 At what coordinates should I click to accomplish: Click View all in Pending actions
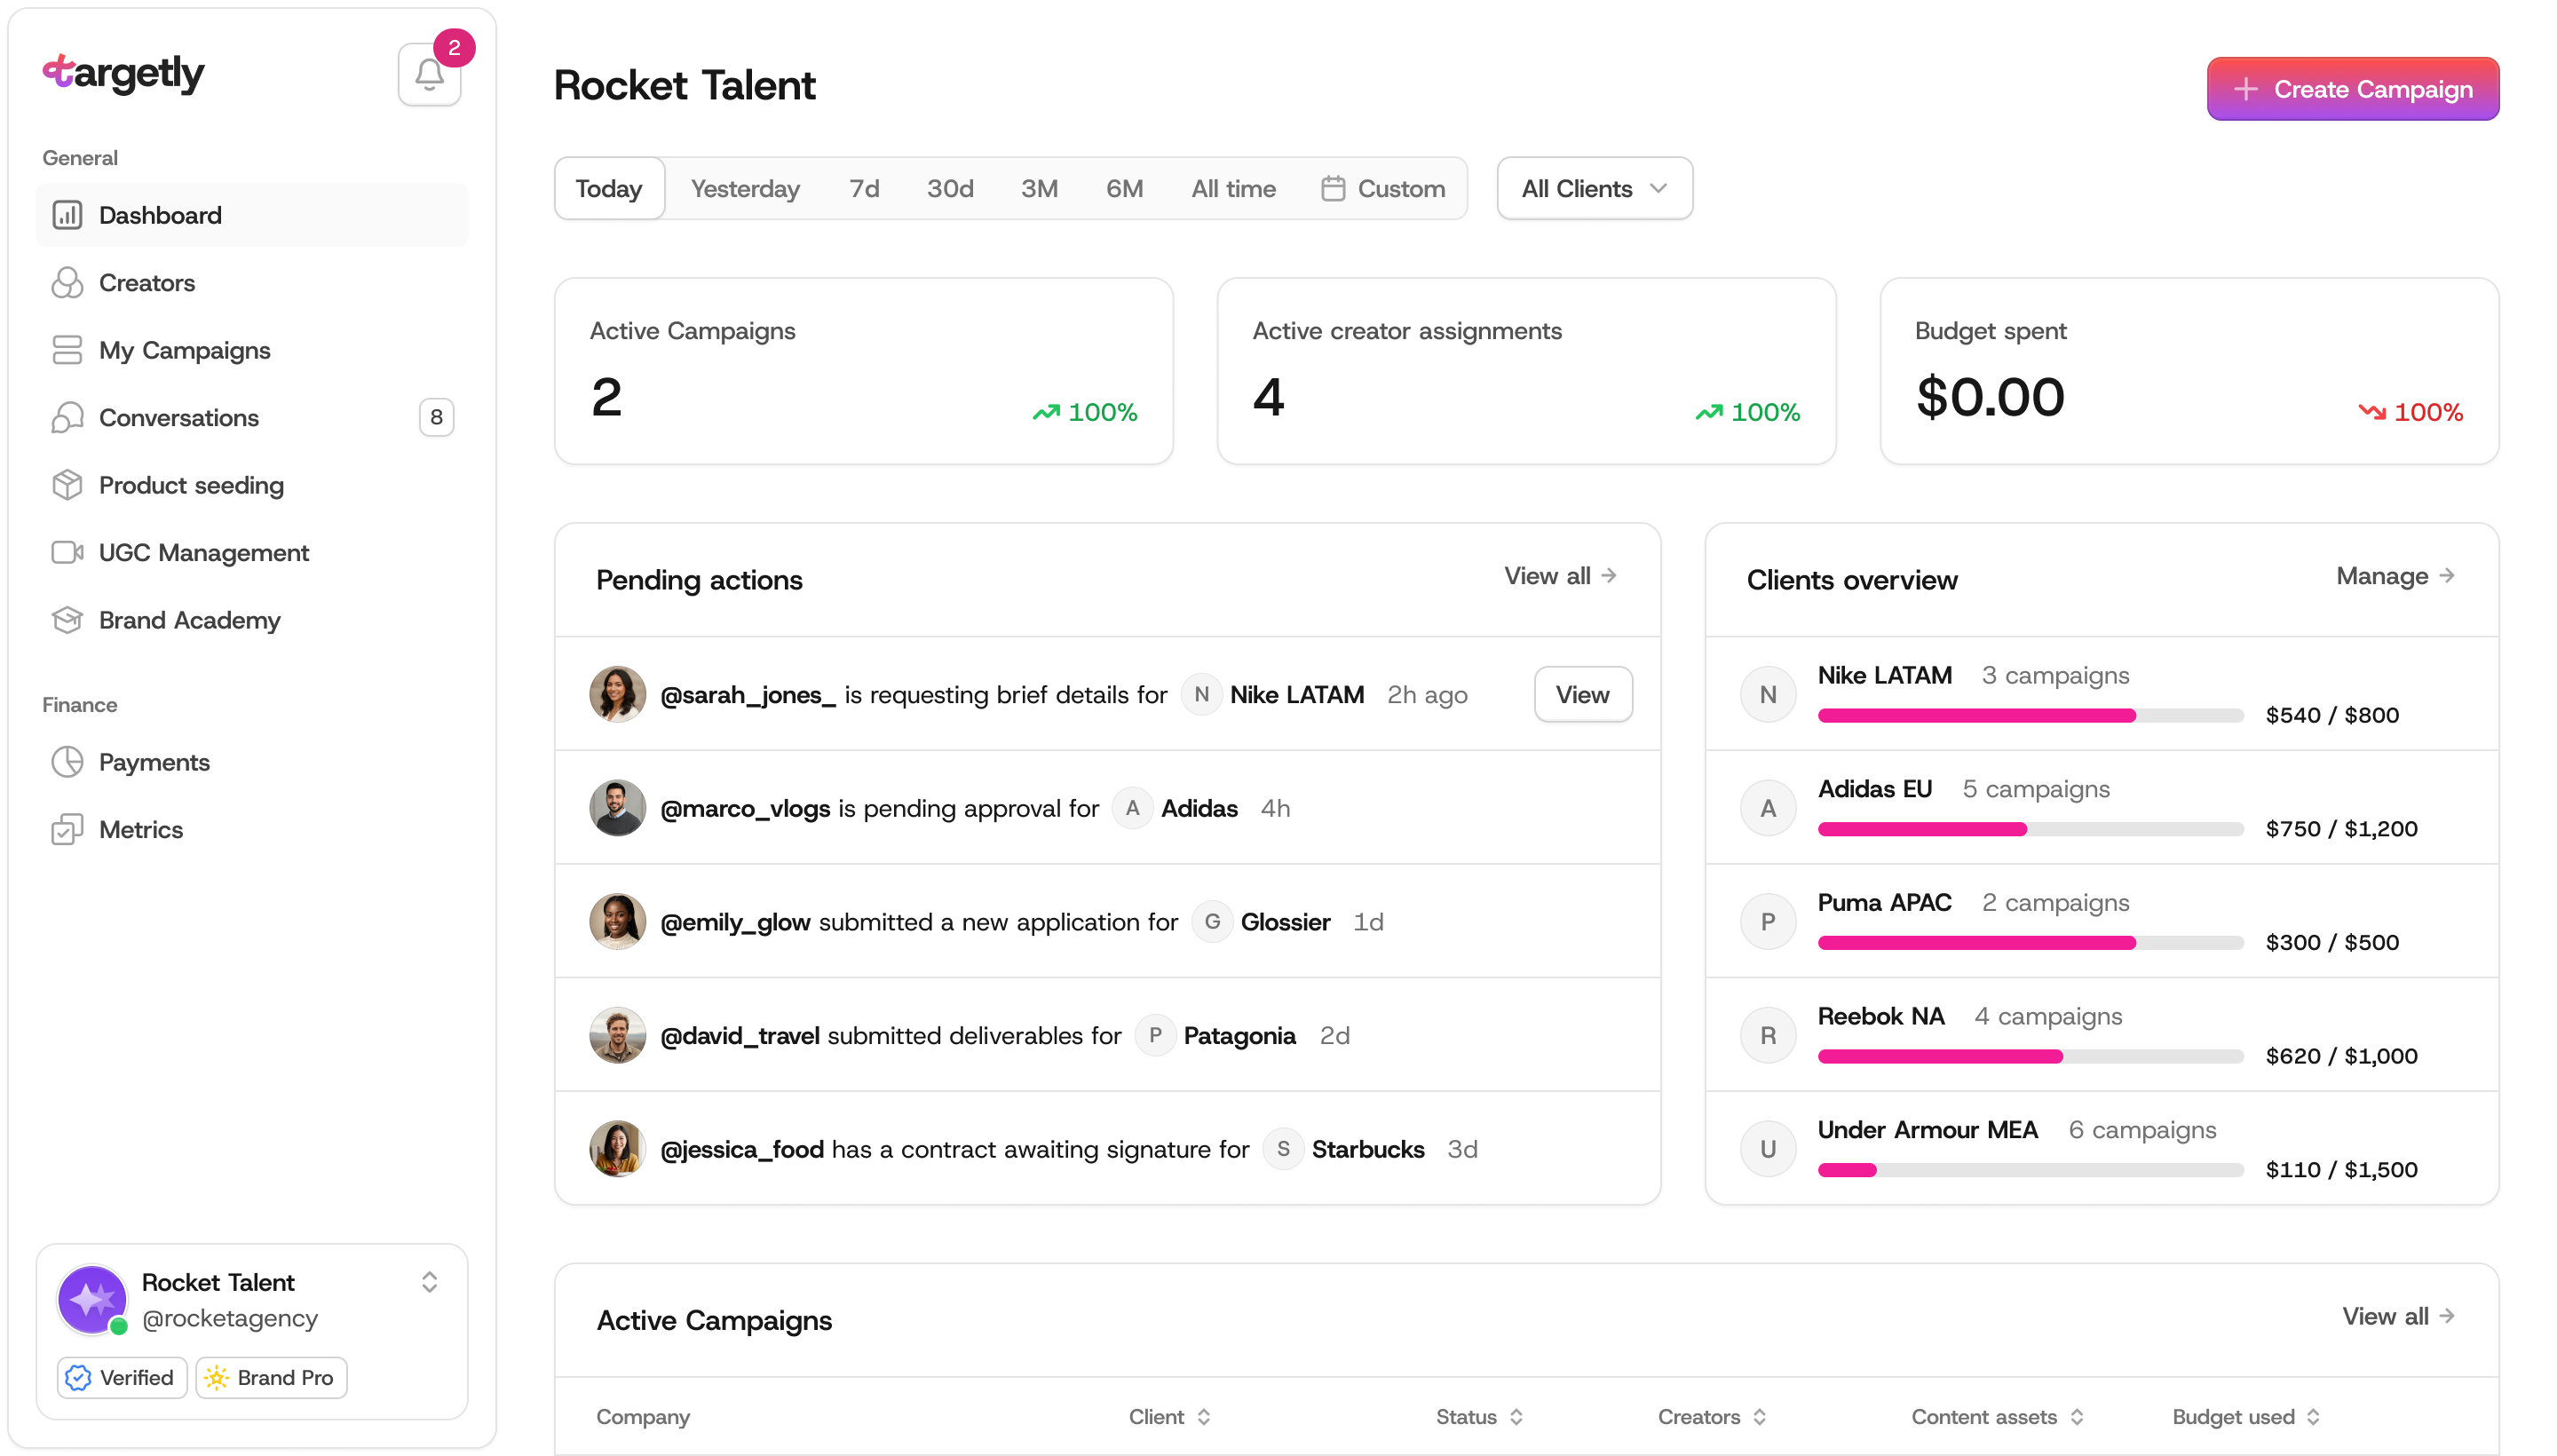[x=1560, y=576]
